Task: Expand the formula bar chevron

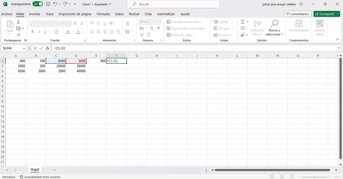Action: pyautogui.click(x=339, y=48)
